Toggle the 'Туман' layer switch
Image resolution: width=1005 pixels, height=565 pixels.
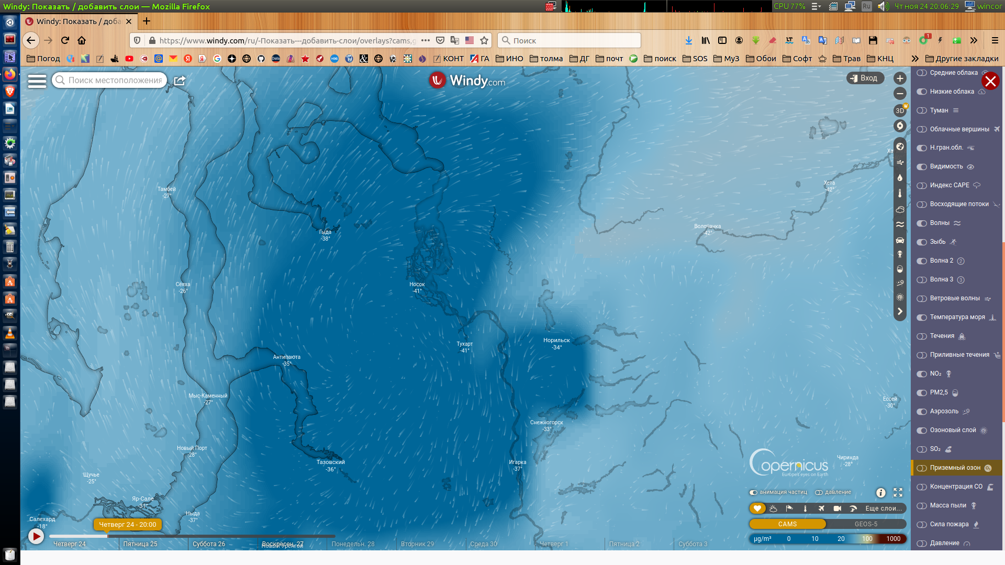click(x=922, y=110)
